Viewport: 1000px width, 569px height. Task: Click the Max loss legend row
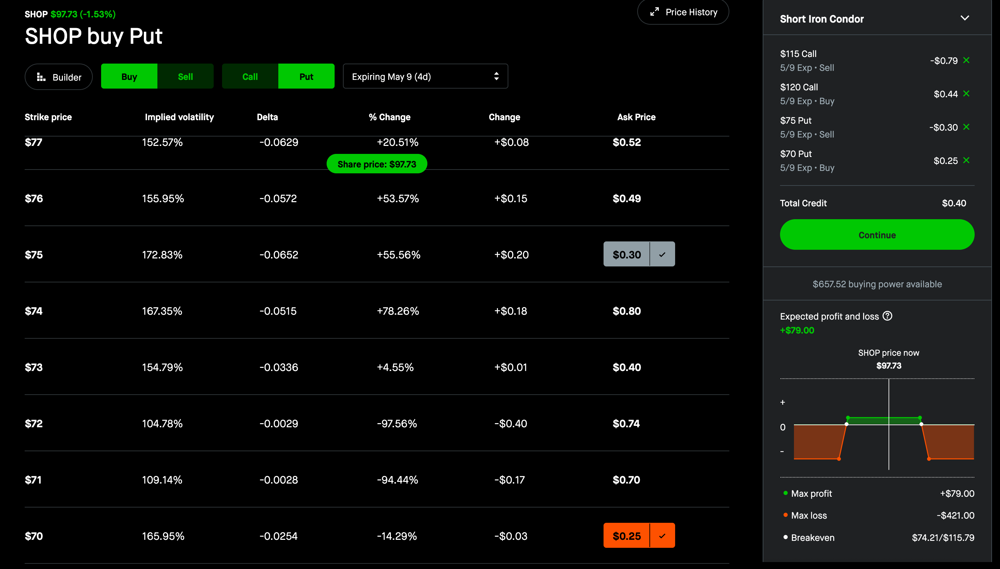(877, 516)
